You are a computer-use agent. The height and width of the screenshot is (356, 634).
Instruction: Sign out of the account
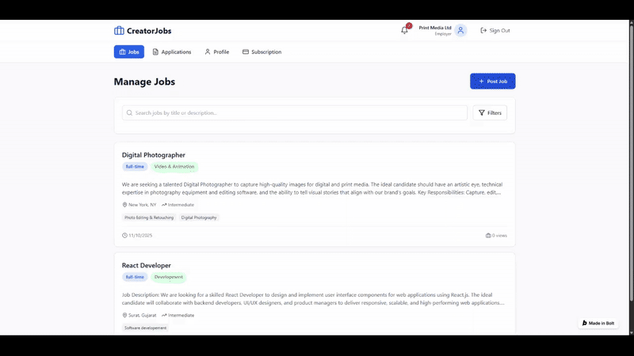point(495,30)
